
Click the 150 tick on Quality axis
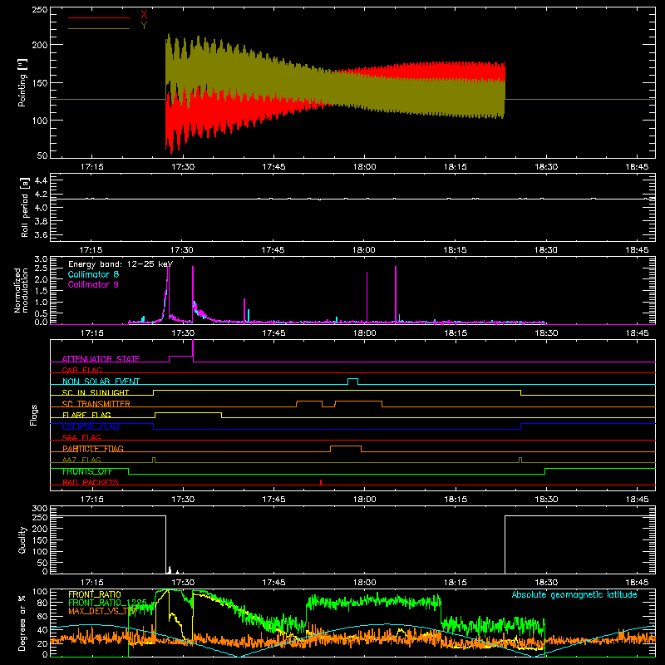(39, 540)
